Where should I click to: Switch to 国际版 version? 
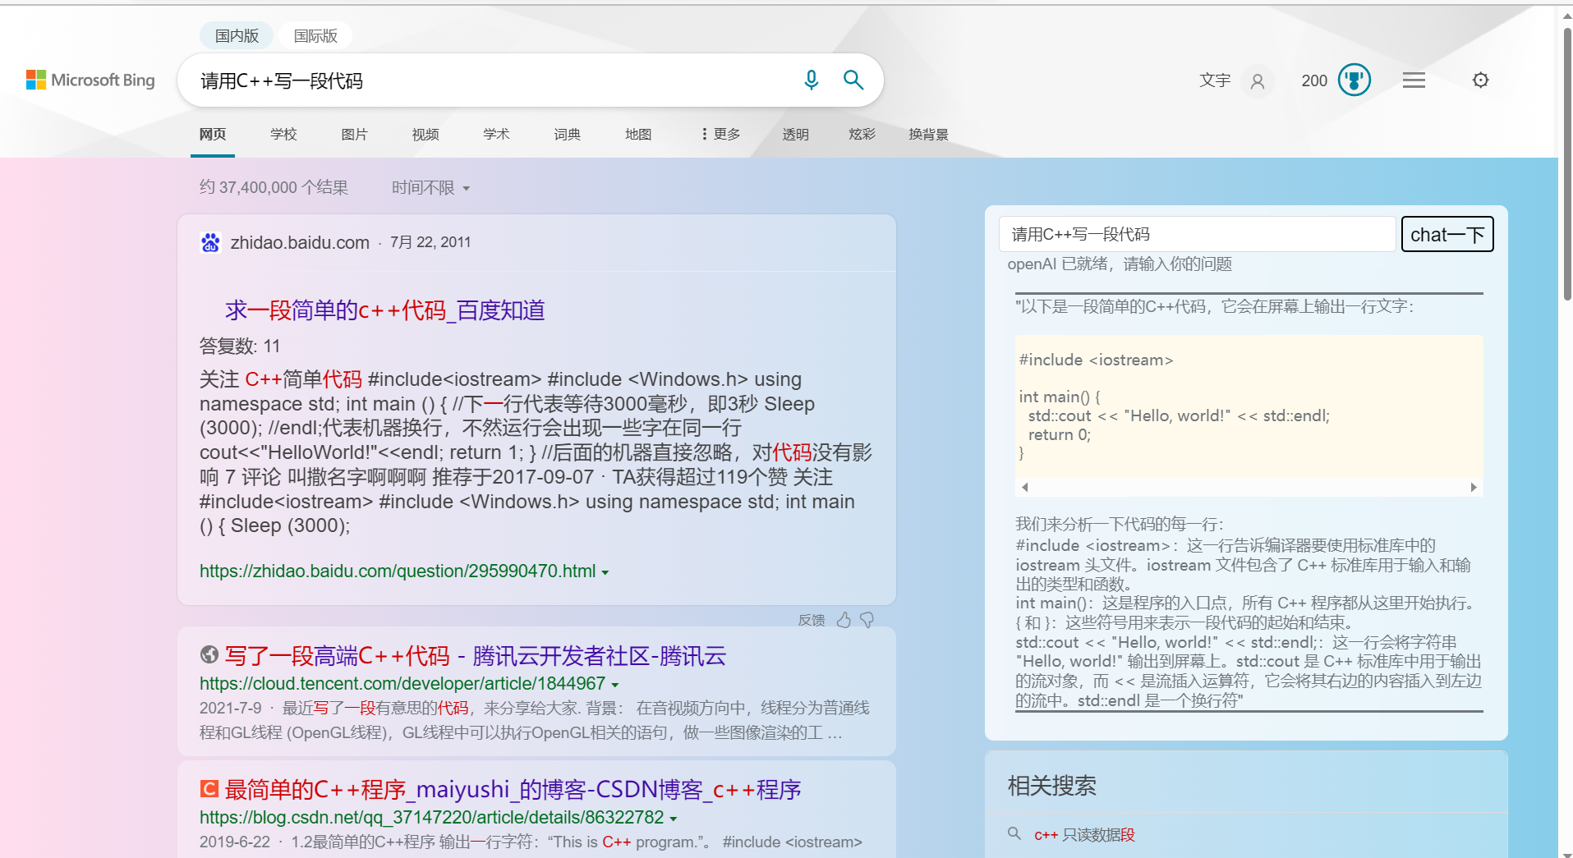coord(315,35)
